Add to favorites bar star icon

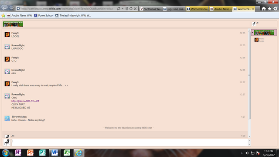tap(3, 16)
